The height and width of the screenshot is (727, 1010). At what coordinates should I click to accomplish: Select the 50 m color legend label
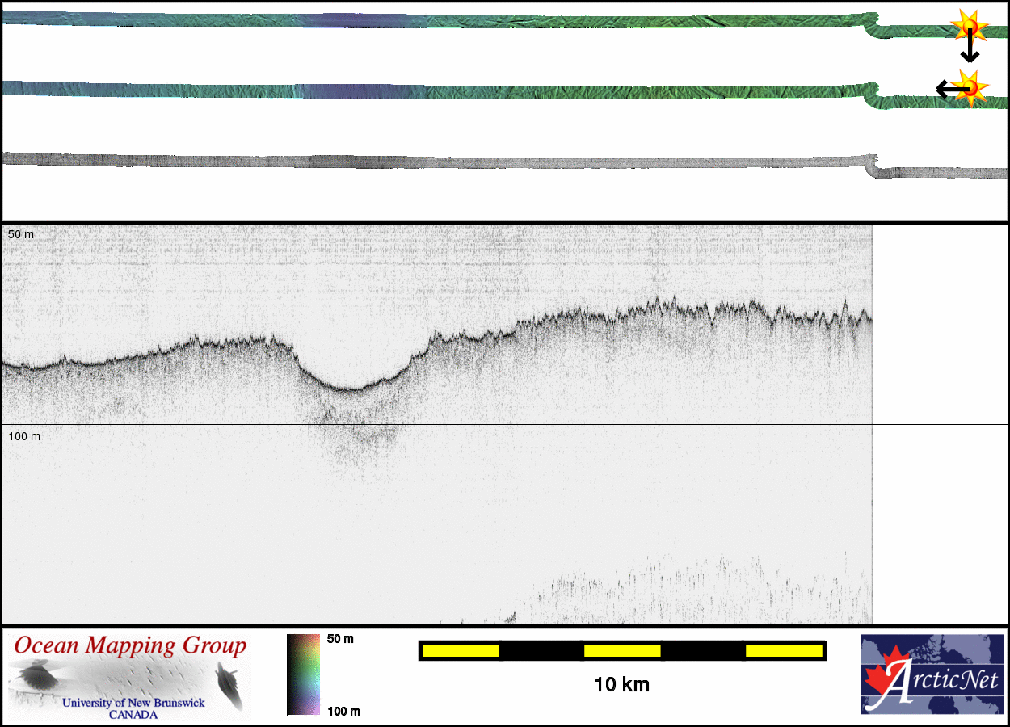point(340,639)
